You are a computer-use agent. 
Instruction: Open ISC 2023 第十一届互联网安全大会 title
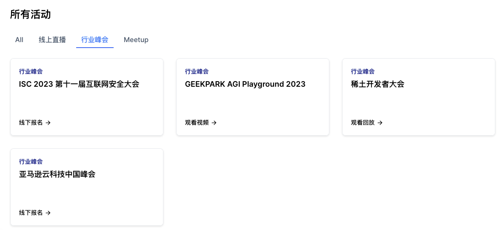[79, 84]
